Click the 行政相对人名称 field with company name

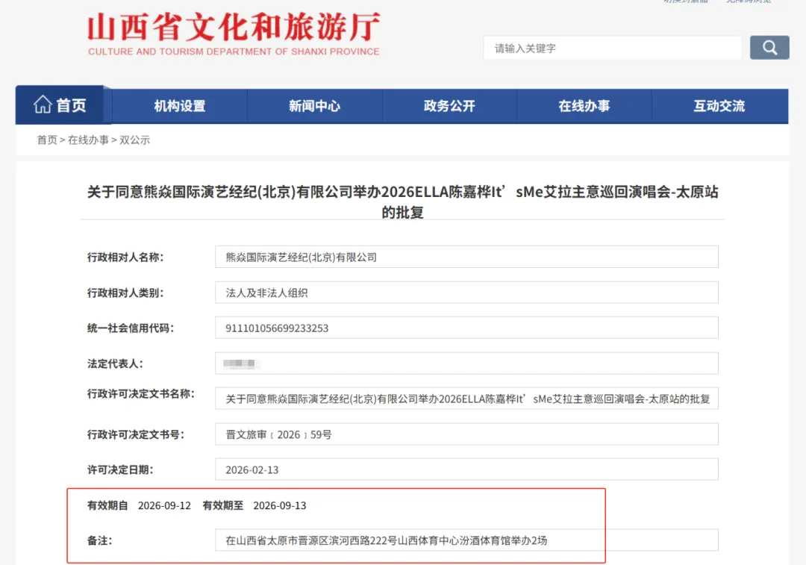pyautogui.click(x=466, y=257)
